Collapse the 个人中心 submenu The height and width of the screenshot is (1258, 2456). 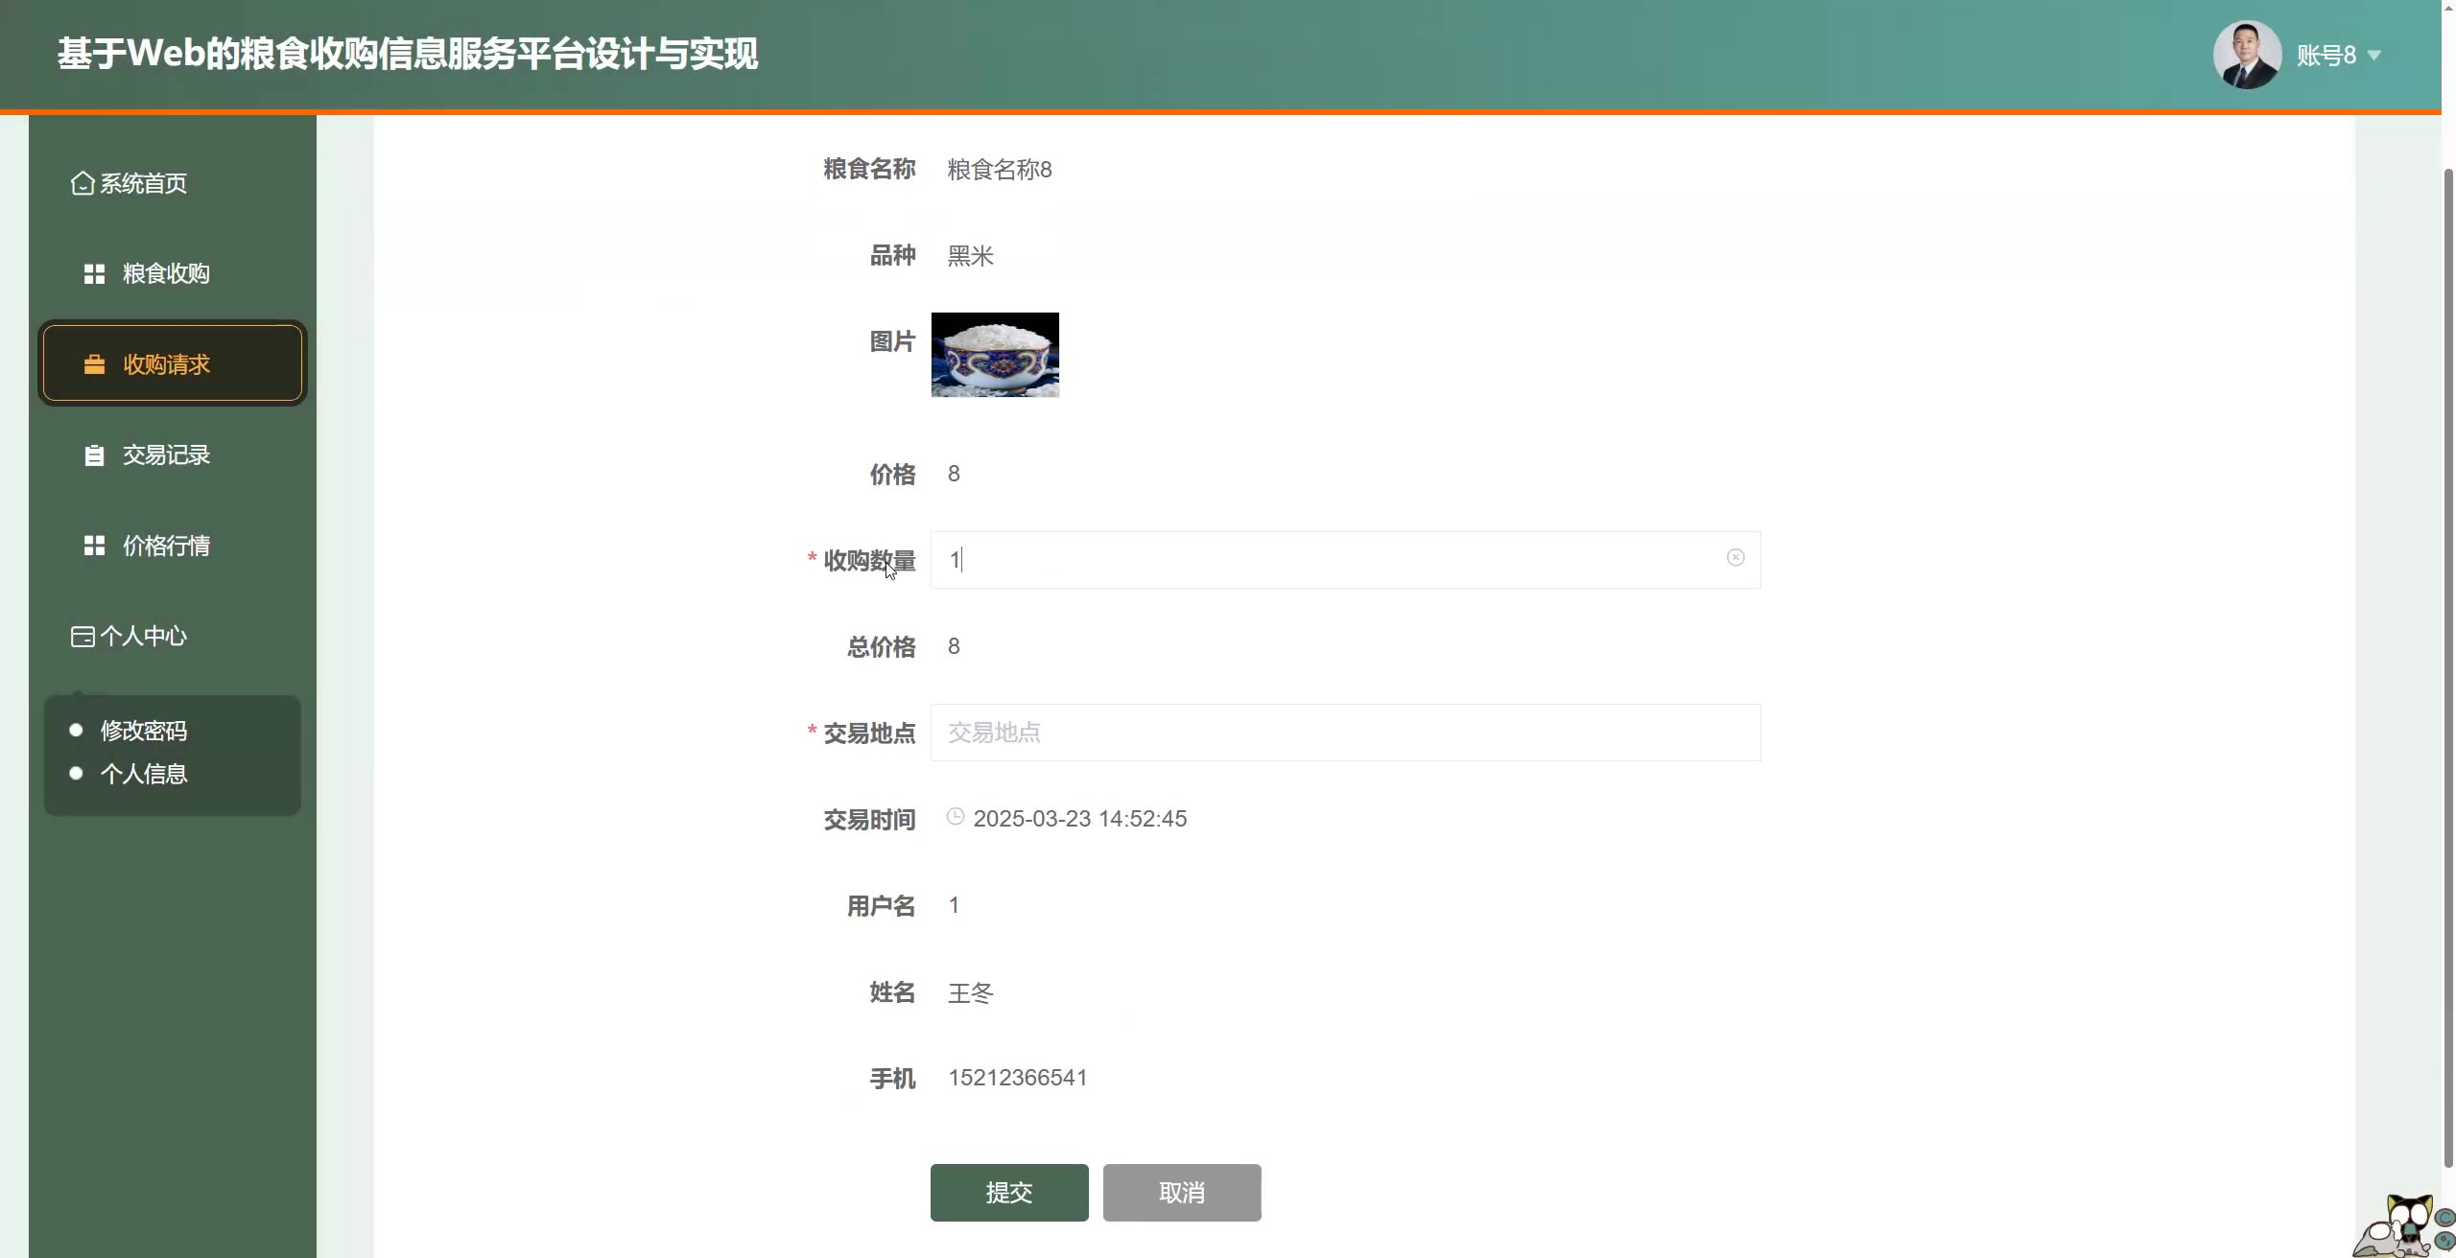(144, 637)
